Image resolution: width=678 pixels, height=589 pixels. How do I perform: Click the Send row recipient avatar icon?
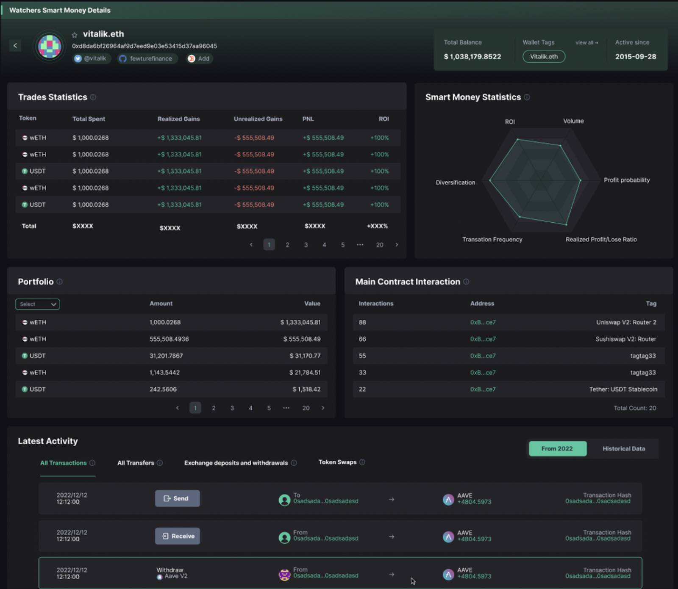(x=284, y=500)
